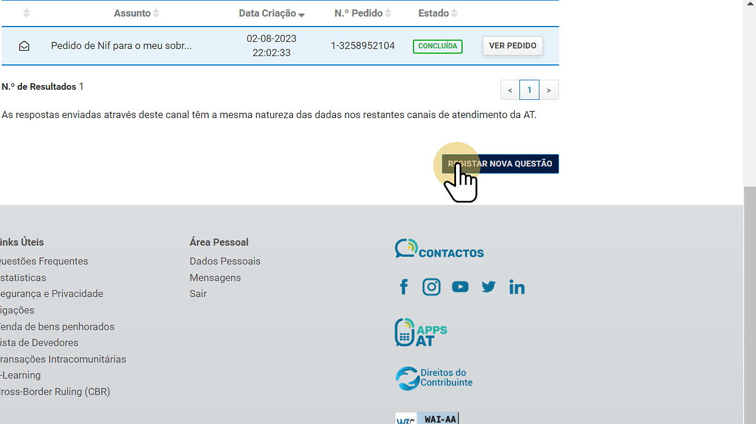Sort table by N.º Pedido column
Image resolution: width=756 pixels, height=424 pixels.
(x=363, y=13)
